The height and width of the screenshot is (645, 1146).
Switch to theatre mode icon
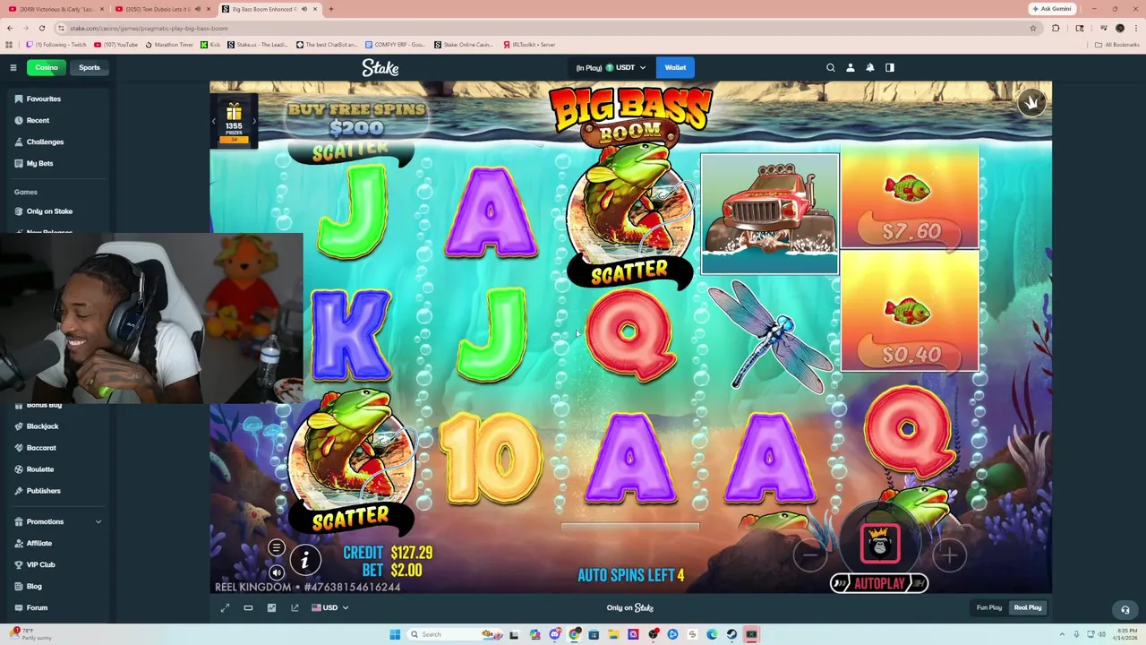pyautogui.click(x=248, y=607)
